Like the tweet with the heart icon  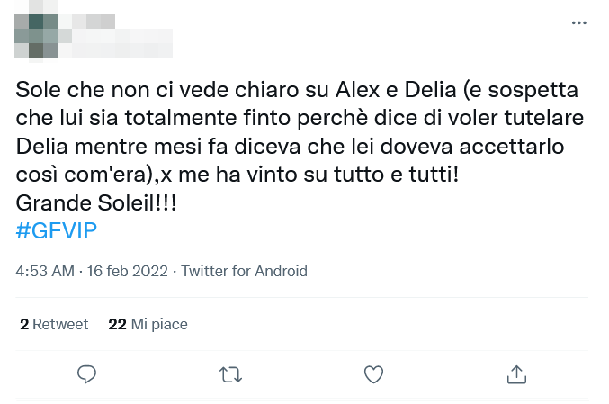(x=373, y=373)
